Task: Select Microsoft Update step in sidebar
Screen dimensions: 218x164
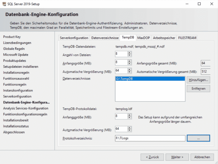Action: pos(16,55)
